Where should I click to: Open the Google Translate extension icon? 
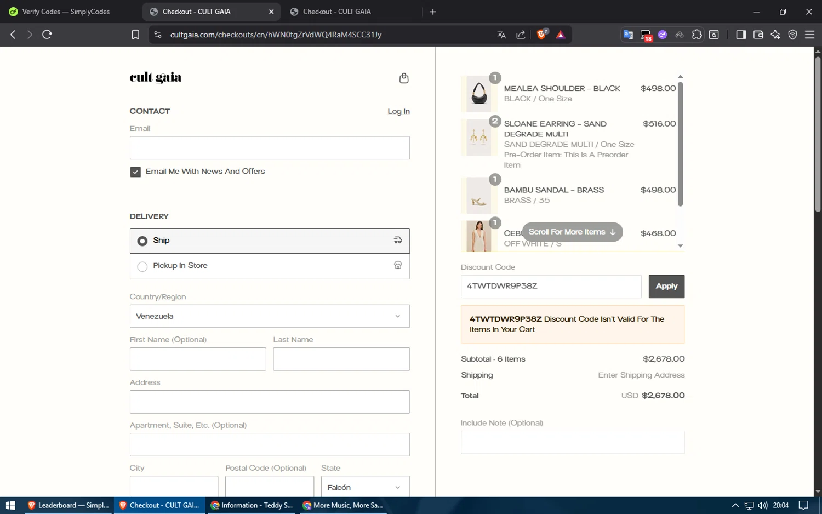(x=629, y=35)
